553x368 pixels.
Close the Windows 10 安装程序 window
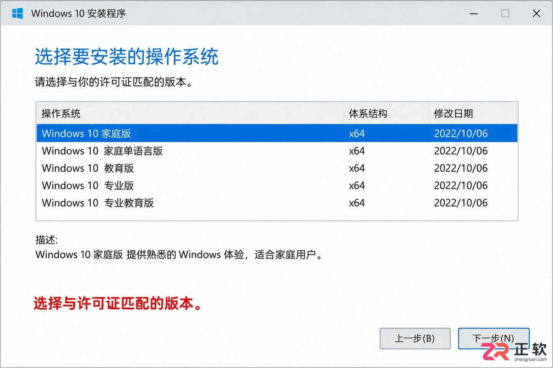[536, 13]
